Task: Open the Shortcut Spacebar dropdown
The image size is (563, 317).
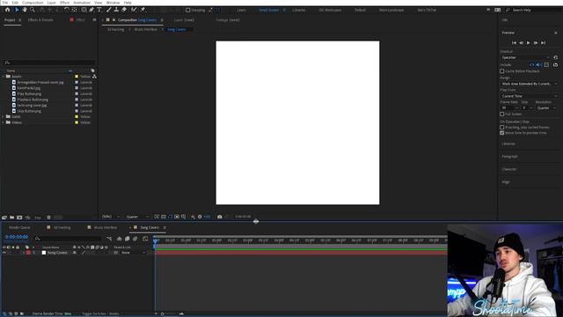Action: pos(525,57)
